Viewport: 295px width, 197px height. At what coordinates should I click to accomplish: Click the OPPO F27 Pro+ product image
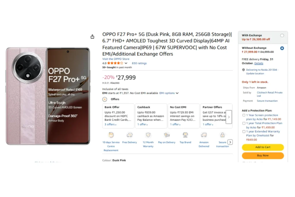[x=48, y=96]
